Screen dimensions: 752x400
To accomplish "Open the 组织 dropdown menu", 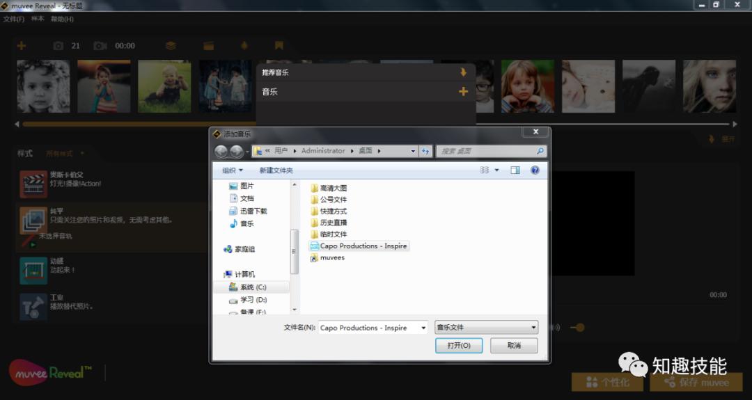I will 233,170.
